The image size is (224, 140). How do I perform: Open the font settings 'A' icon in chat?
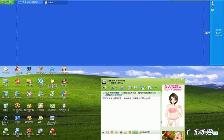103,132
